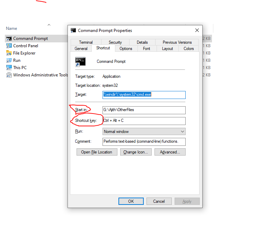Switch to the Colors tab

(189, 49)
